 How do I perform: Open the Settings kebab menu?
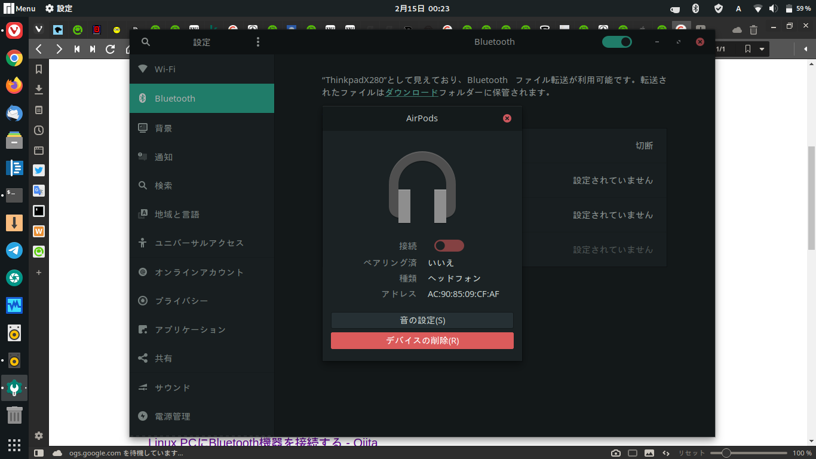258,42
